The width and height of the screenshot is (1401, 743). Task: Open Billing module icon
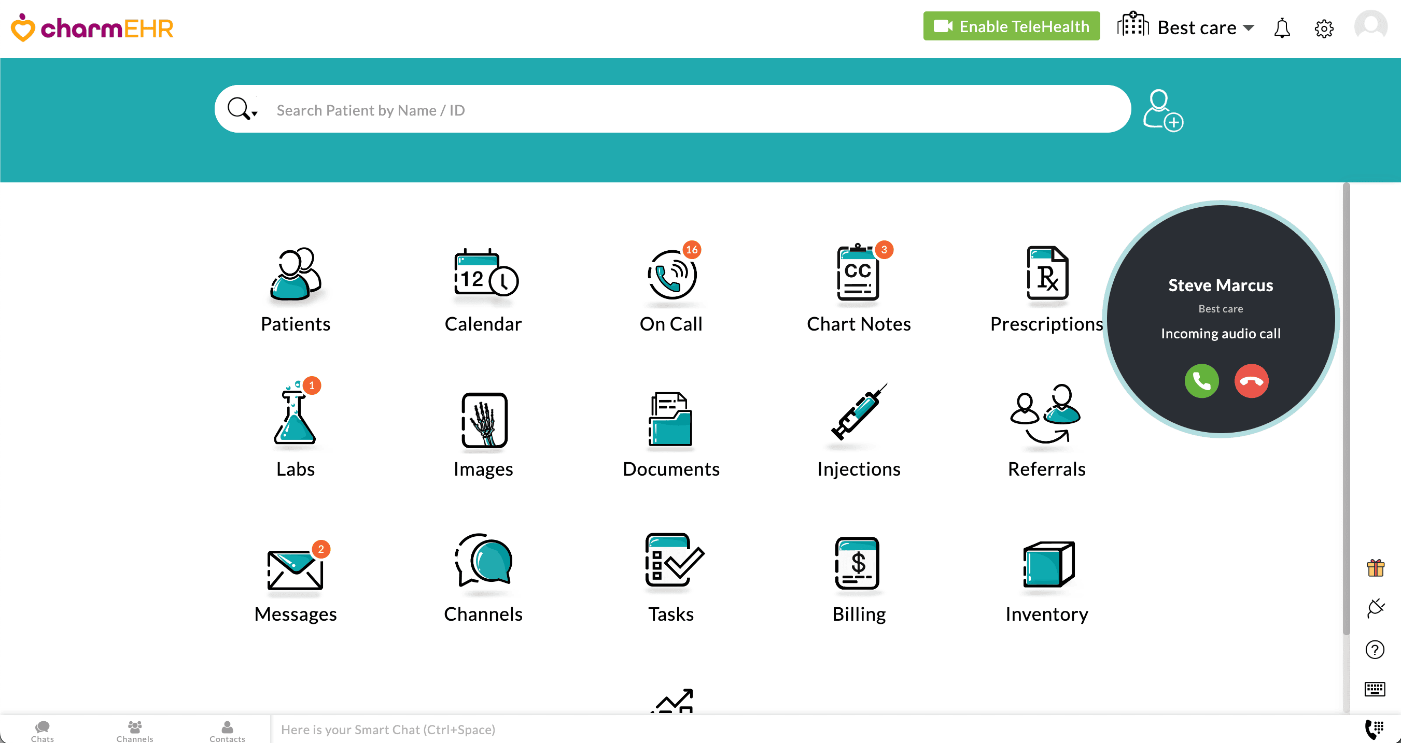click(x=858, y=563)
